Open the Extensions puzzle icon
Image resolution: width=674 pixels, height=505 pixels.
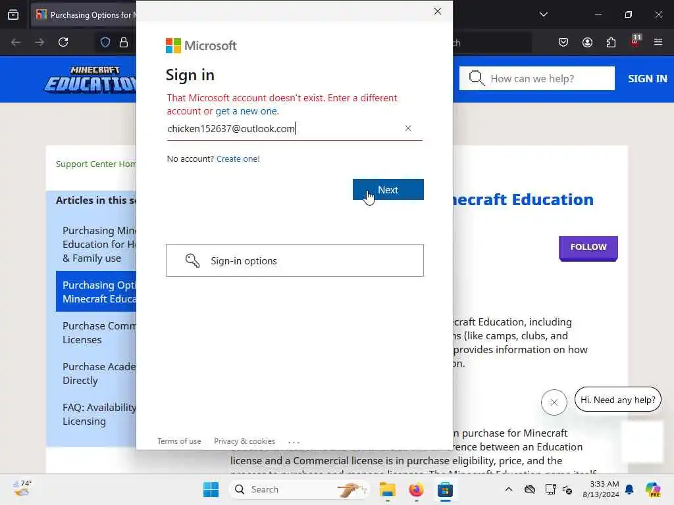tap(611, 42)
